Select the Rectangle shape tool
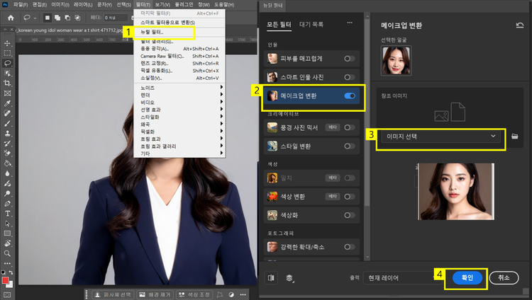The width and height of the screenshot is (532, 300). pos(7,233)
